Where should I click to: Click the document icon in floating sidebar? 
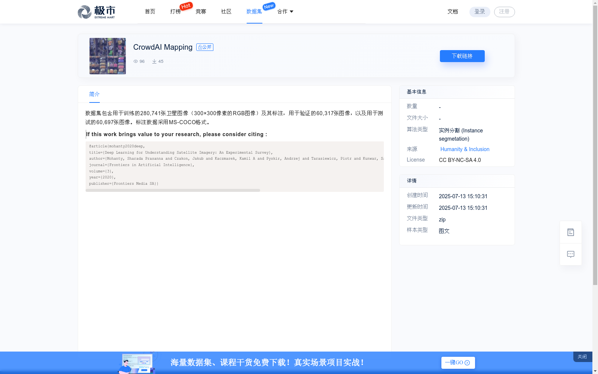tap(571, 232)
